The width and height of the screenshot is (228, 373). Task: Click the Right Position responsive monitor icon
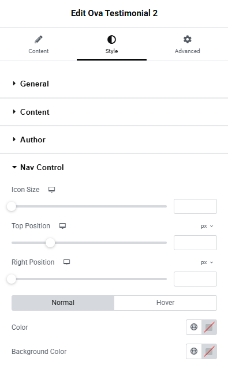tap(66, 262)
